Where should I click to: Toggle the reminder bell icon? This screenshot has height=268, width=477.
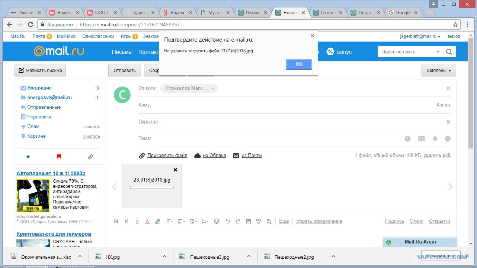[435, 138]
